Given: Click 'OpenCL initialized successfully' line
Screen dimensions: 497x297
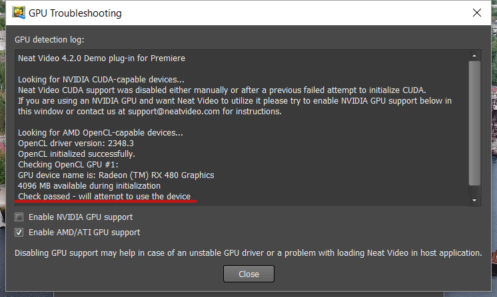Looking at the screenshot, I should point(77,154).
